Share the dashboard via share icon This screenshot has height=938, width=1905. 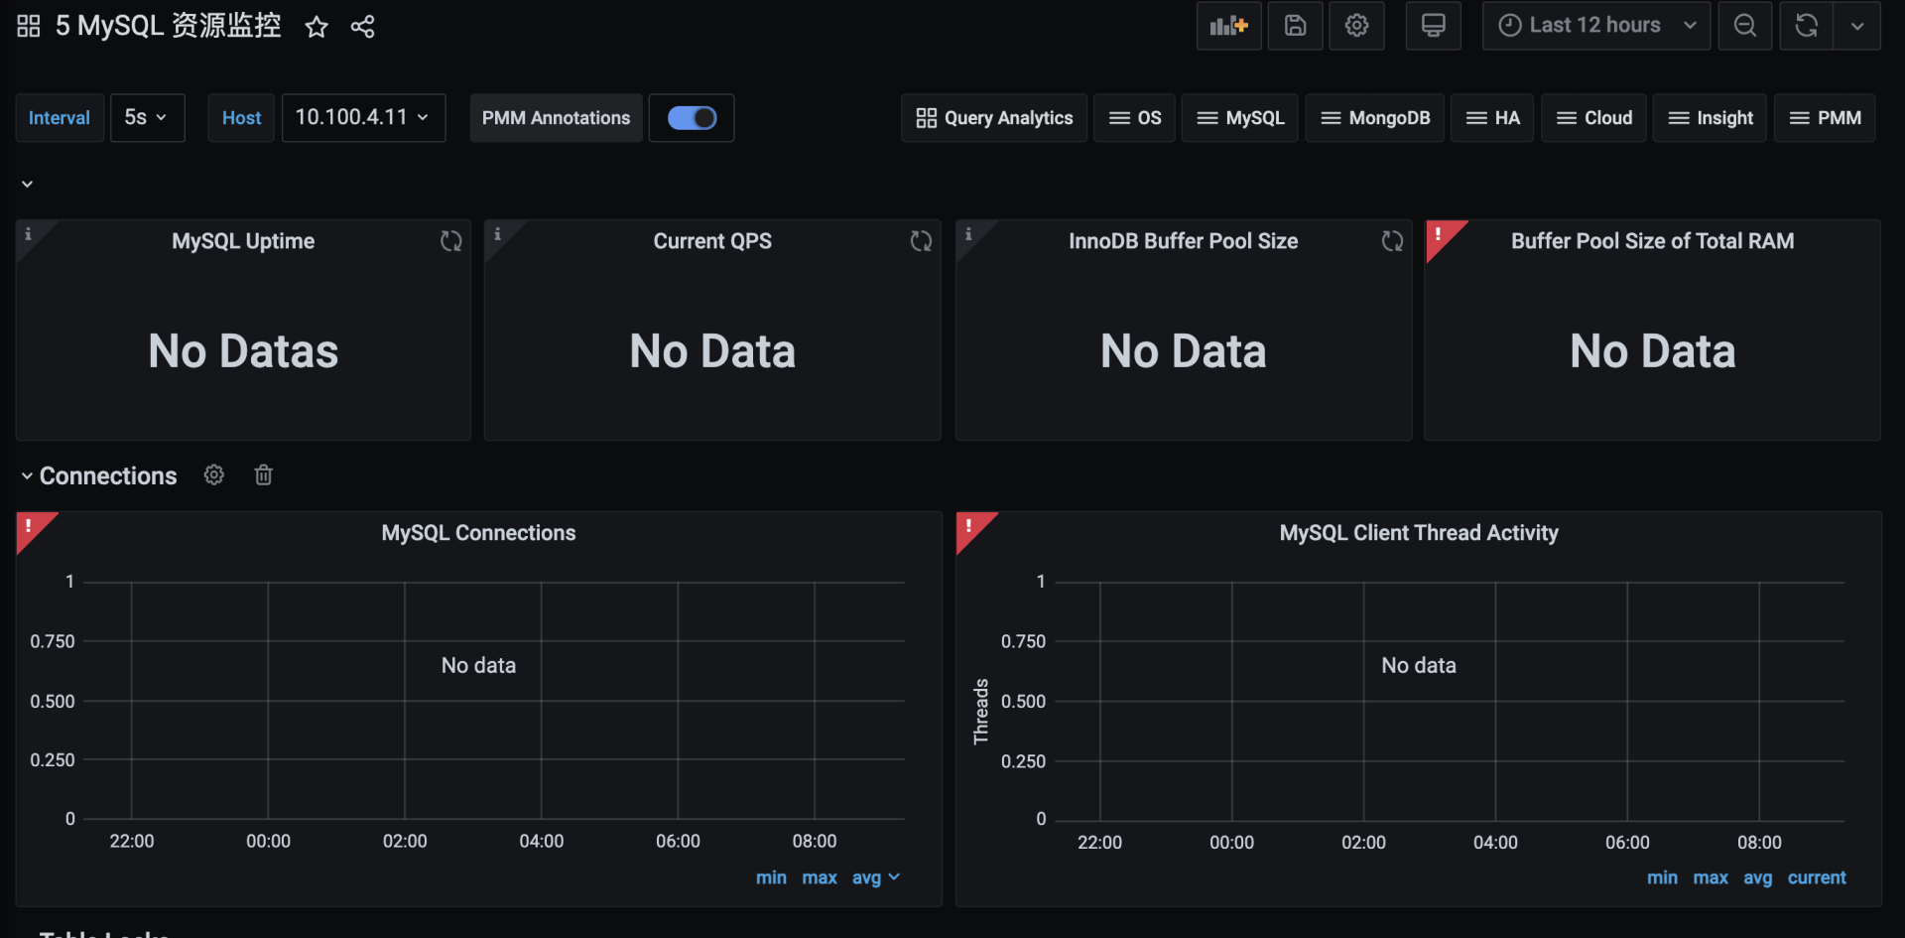(x=363, y=27)
